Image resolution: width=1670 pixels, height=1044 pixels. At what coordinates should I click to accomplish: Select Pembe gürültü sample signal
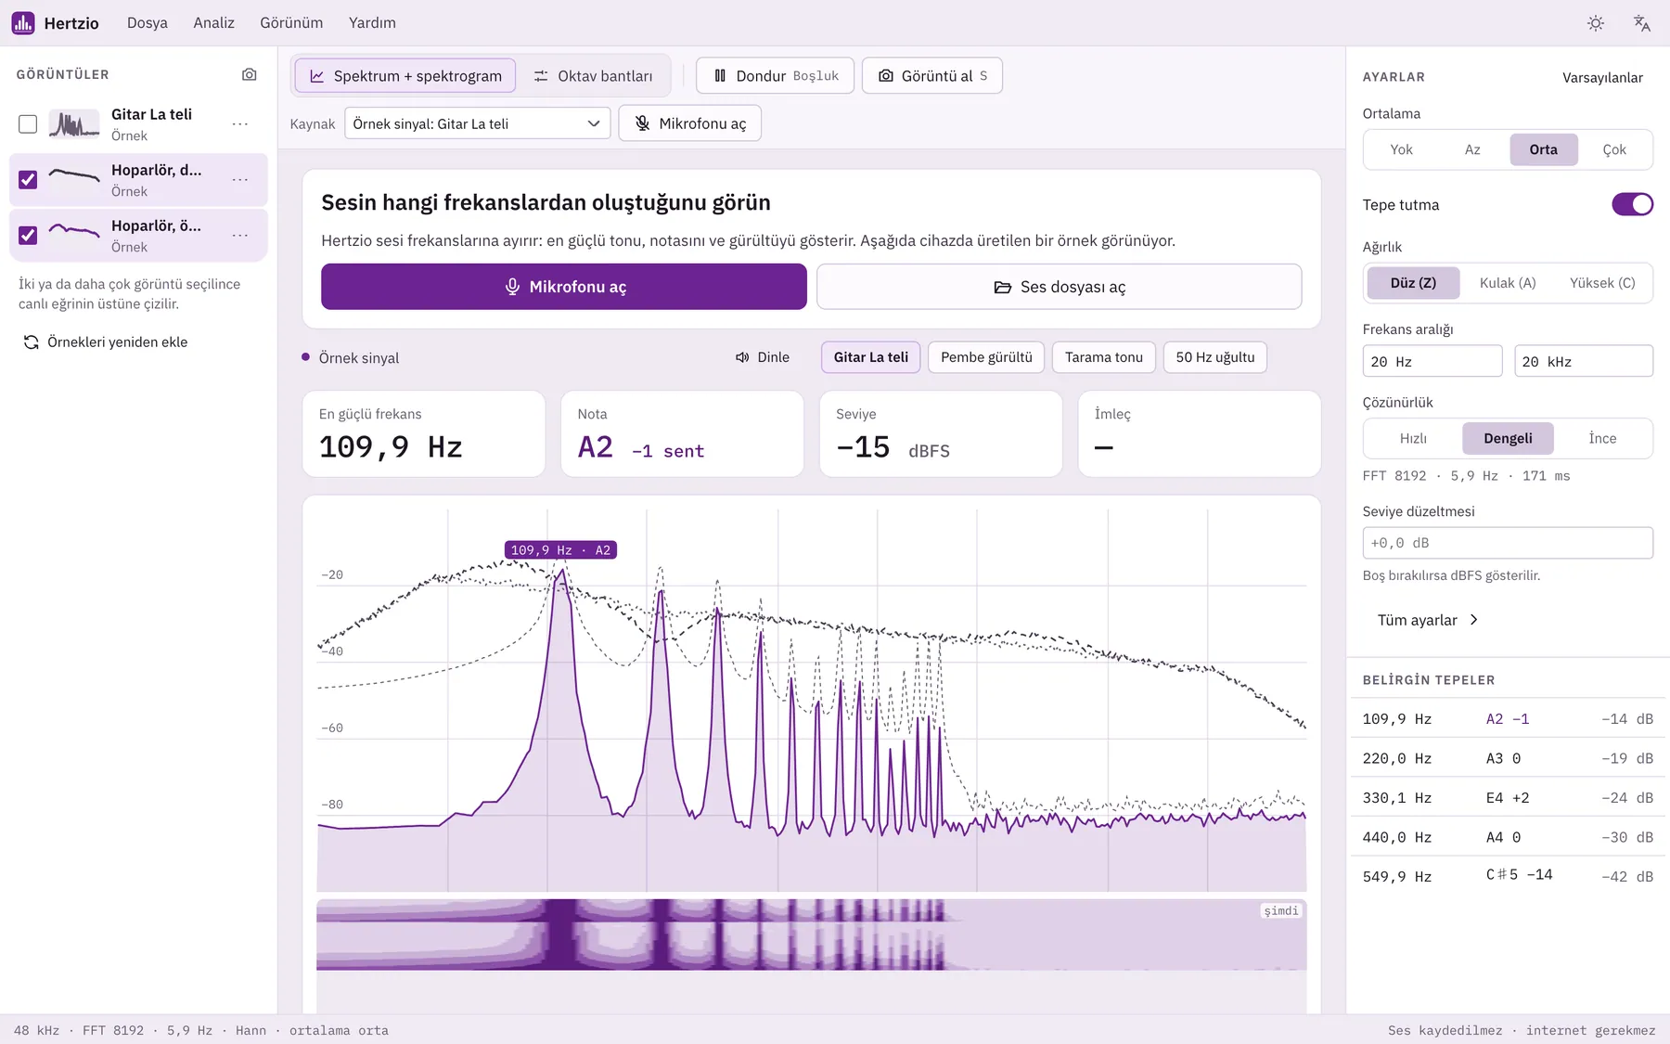pyautogui.click(x=986, y=357)
